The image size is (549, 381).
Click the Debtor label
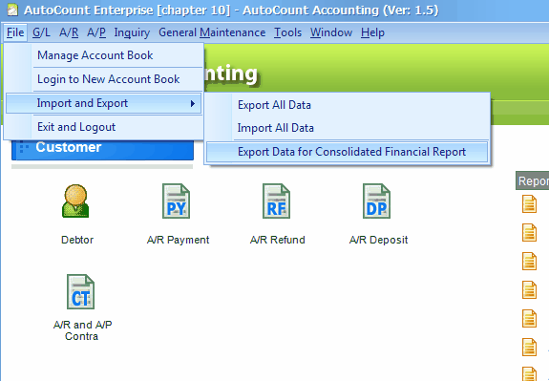click(x=77, y=240)
